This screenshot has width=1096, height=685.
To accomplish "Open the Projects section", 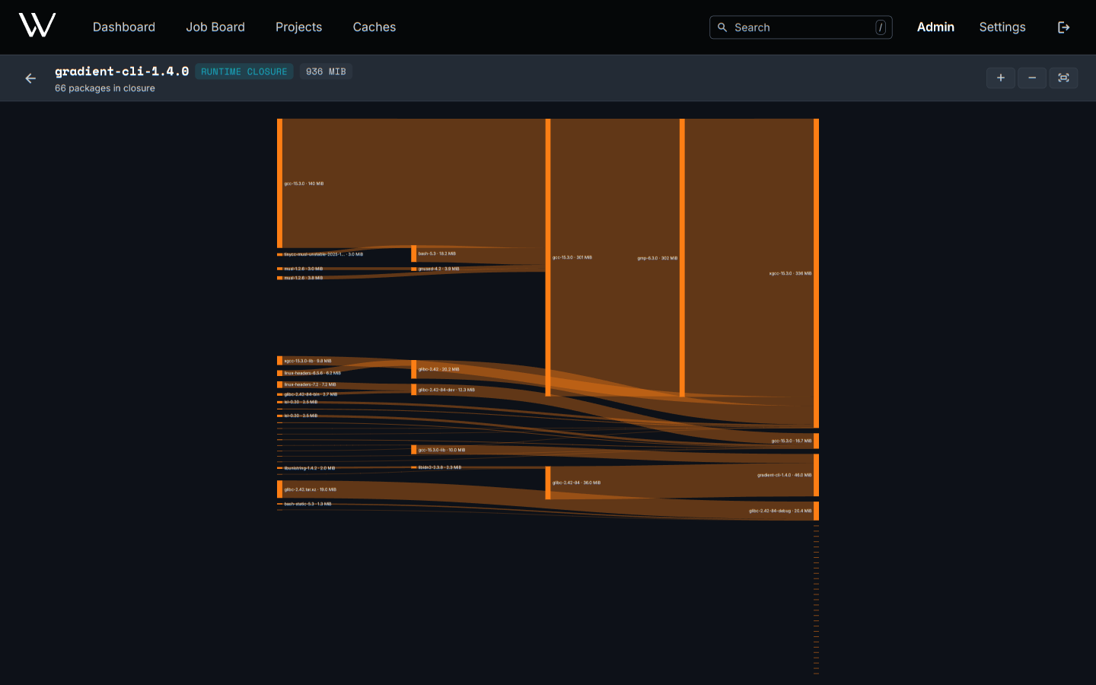I will 298,27.
